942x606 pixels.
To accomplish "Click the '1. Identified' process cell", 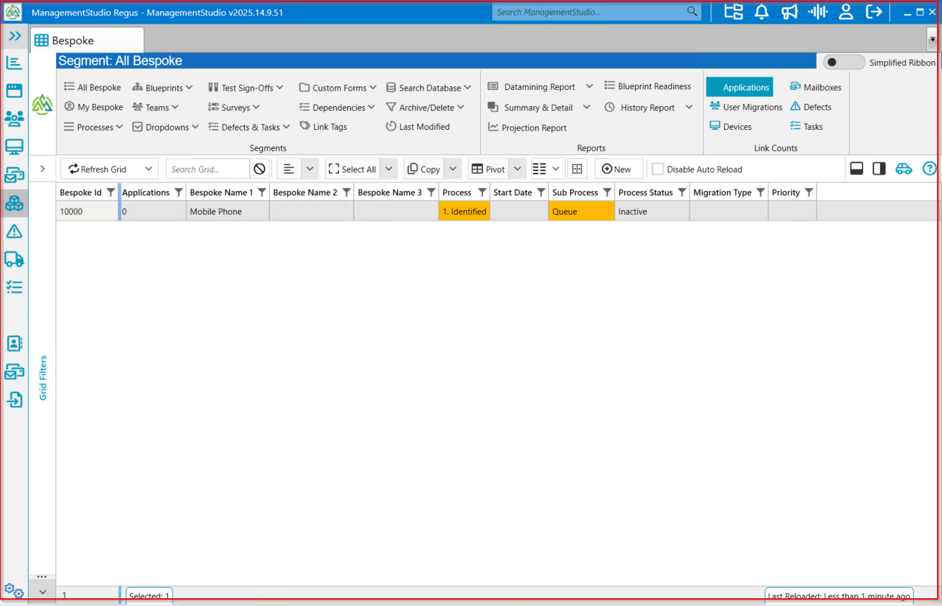I will (464, 211).
